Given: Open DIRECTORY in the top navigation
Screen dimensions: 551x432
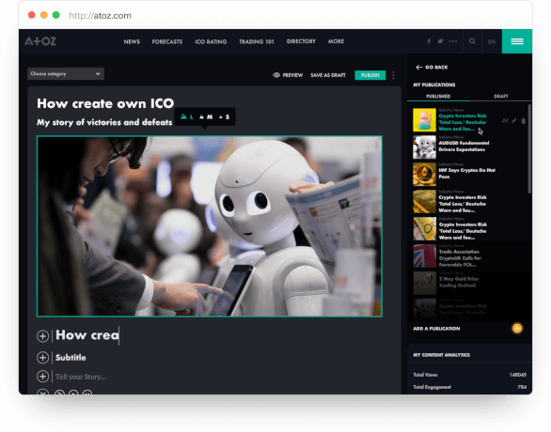Looking at the screenshot, I should pyautogui.click(x=301, y=41).
